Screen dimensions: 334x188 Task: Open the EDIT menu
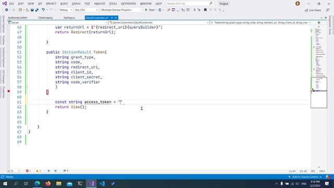[x=21, y=4]
